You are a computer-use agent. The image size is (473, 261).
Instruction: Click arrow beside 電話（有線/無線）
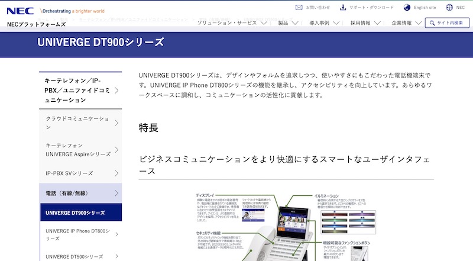point(116,193)
